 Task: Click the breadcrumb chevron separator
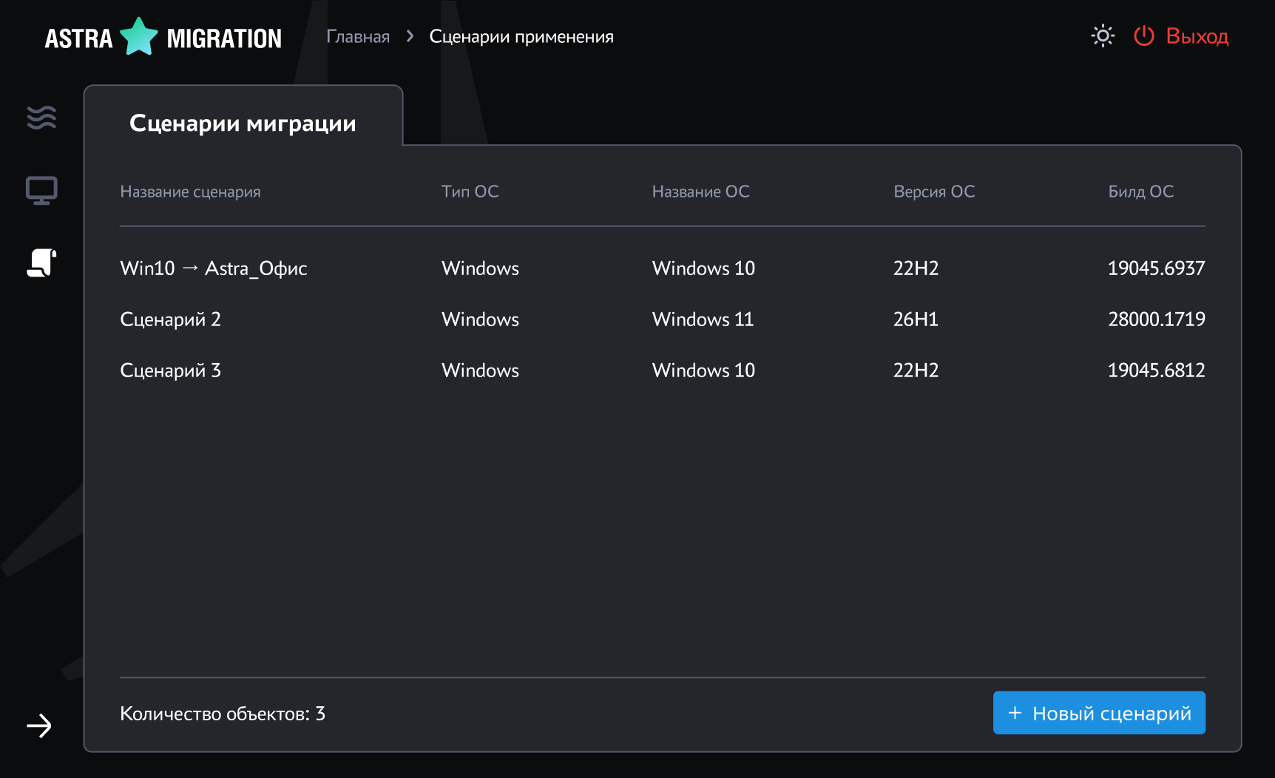[410, 37]
